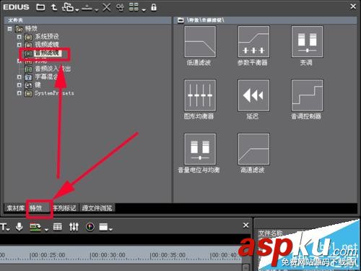Open the apply-to-timeline dropdown arrow

pyautogui.click(x=96, y=9)
